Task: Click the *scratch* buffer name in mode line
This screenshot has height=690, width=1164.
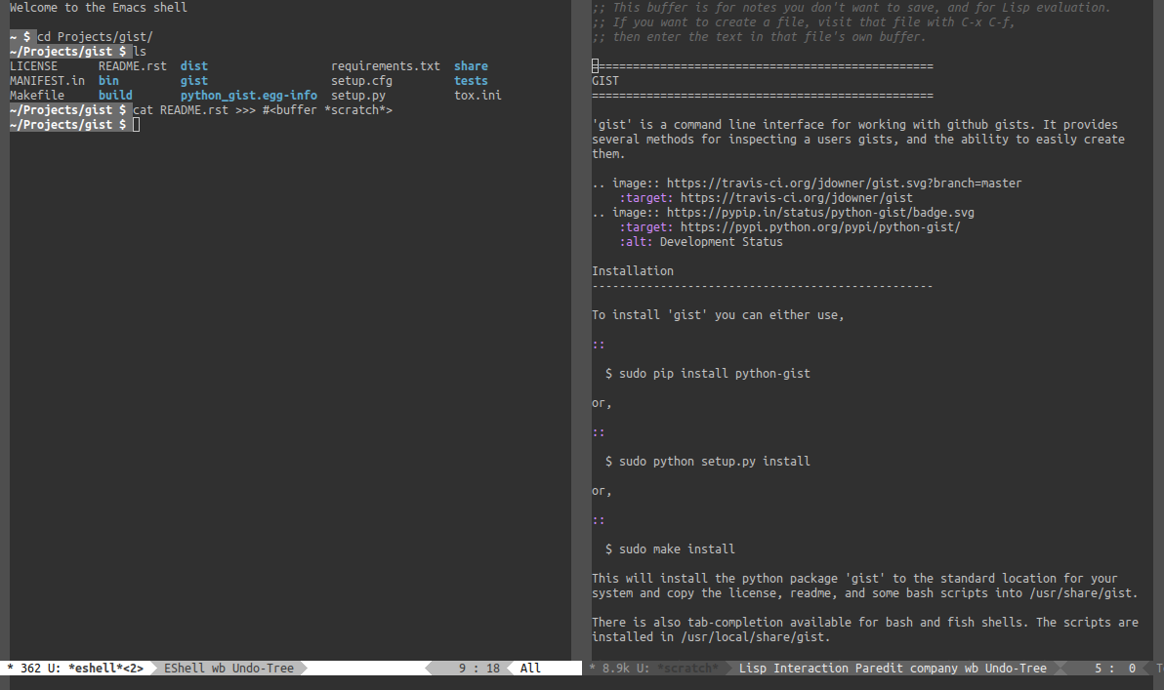Action: click(688, 669)
